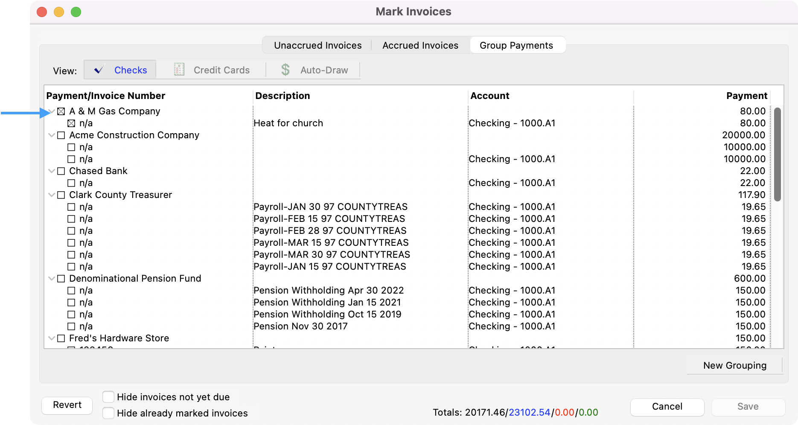Click the invoice list vertical scrollbar

click(x=777, y=154)
